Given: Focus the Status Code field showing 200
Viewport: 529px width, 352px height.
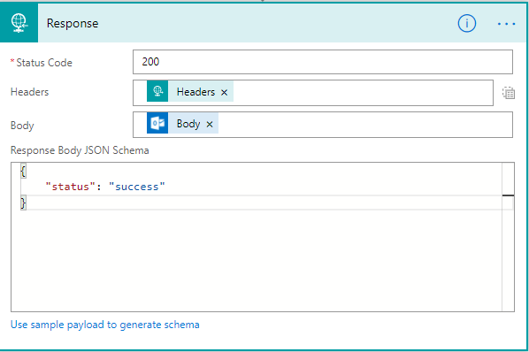Looking at the screenshot, I should pos(323,62).
